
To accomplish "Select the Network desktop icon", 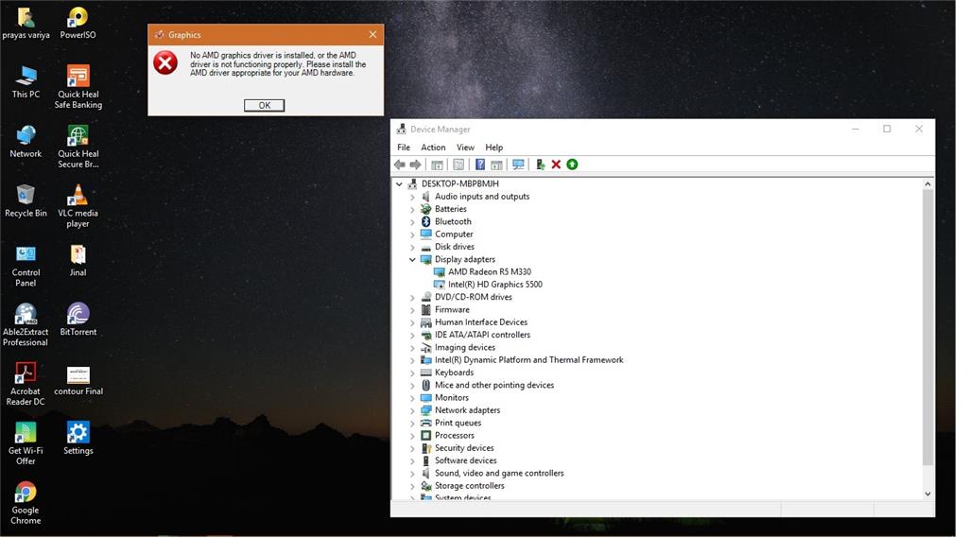I will point(26,143).
